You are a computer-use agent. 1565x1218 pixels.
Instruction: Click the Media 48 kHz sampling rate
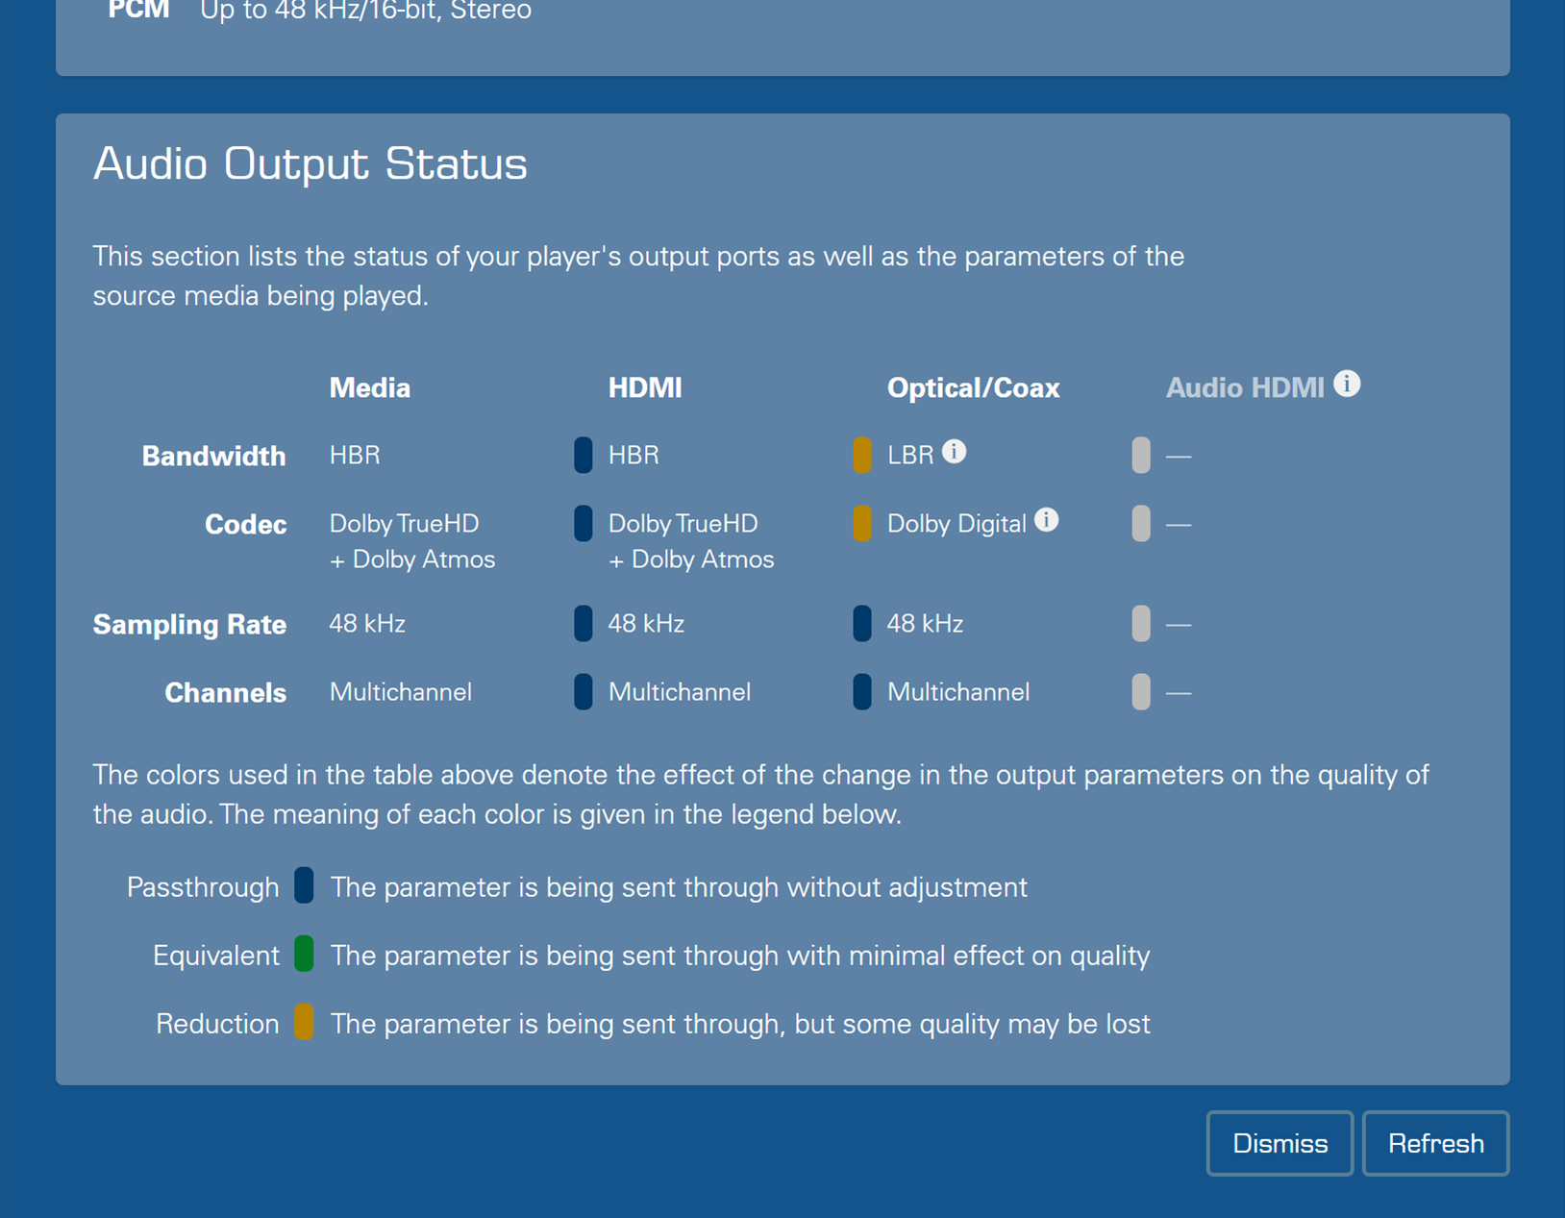pos(367,624)
